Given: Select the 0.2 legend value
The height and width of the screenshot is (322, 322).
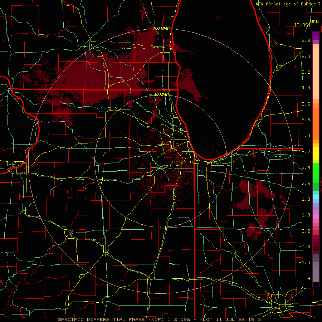Looking at the screenshot, I should [306, 231].
